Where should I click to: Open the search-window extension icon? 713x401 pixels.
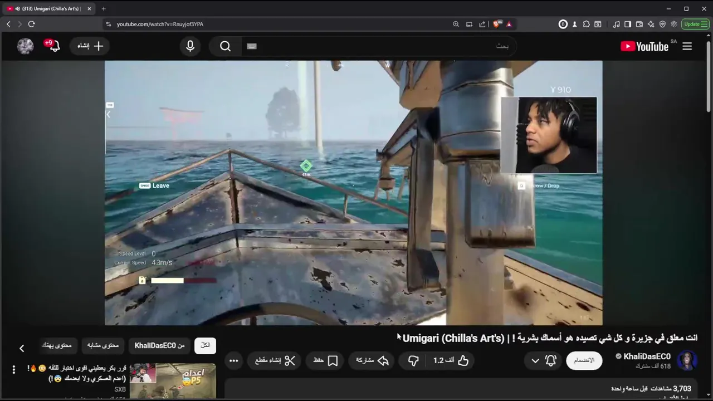598,24
